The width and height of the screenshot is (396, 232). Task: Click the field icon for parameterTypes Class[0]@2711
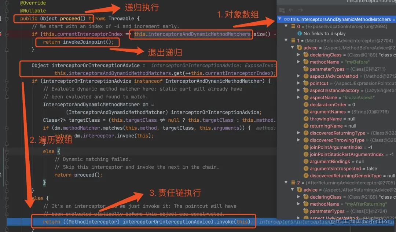tap(306, 69)
